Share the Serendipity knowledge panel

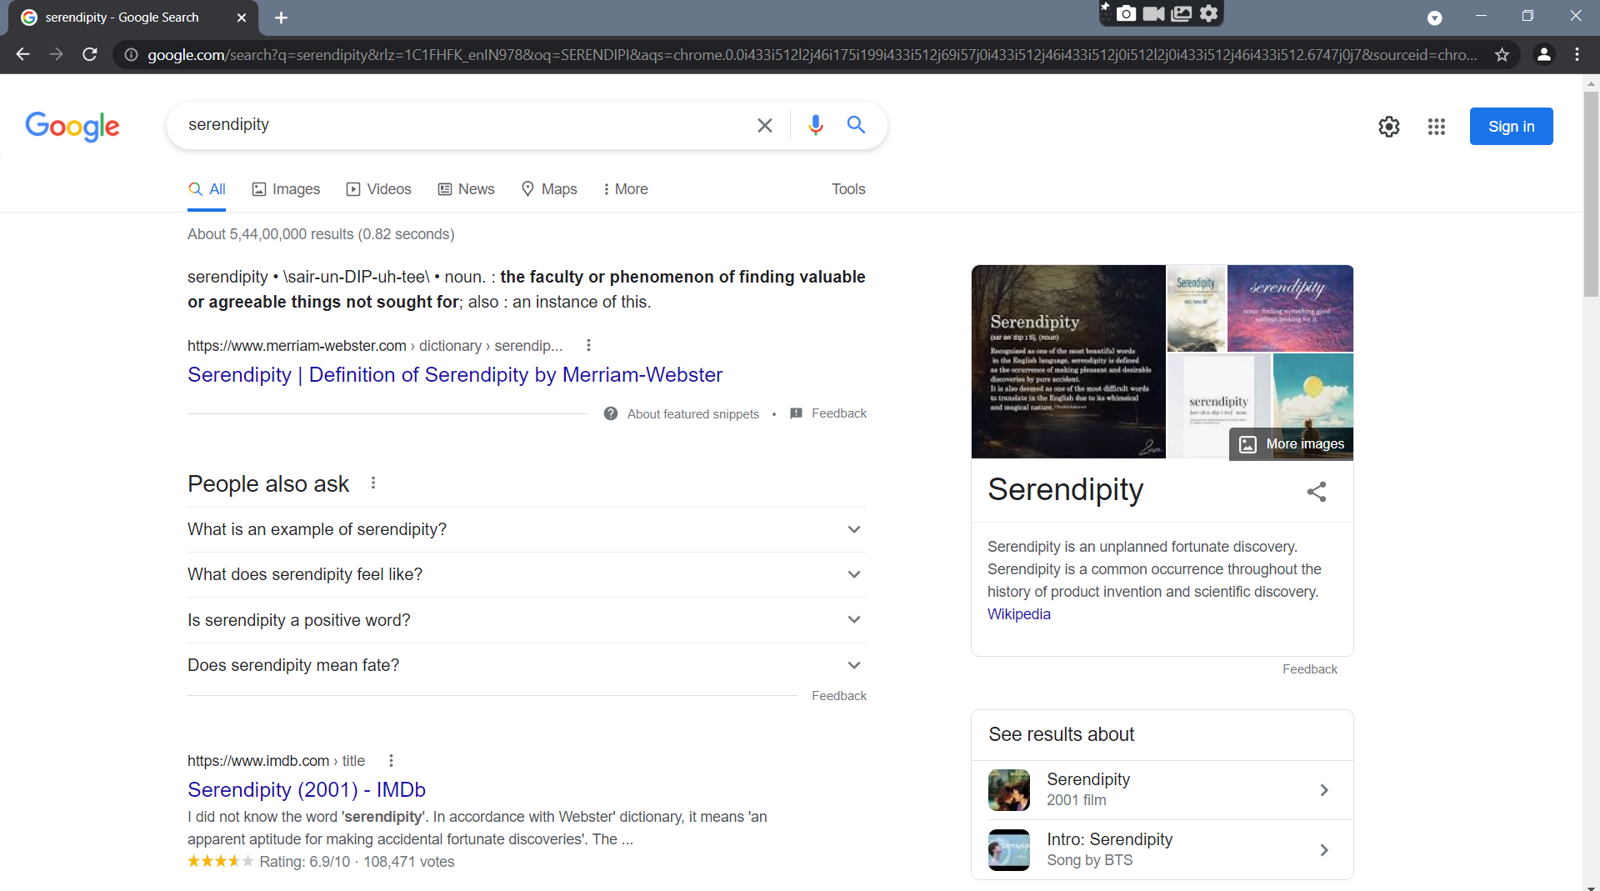click(x=1317, y=492)
